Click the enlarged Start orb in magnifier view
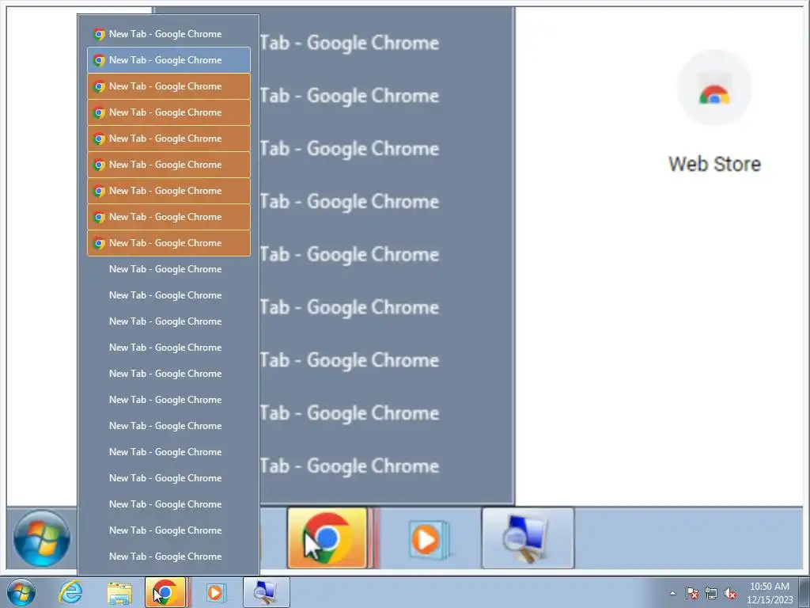Viewport: 810px width, 608px height. click(x=42, y=538)
